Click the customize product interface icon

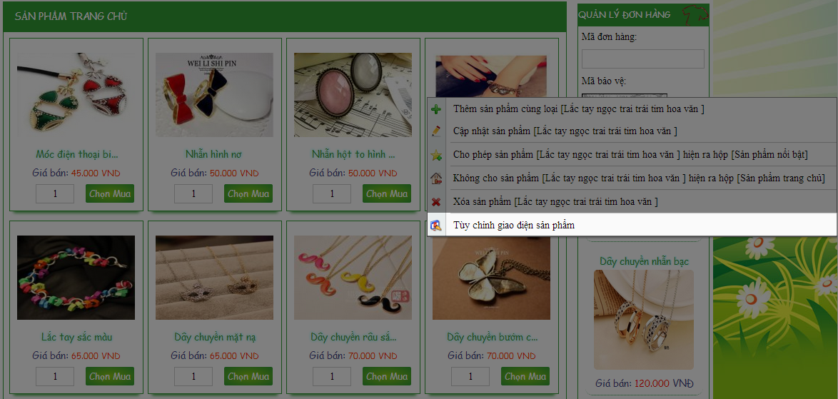click(x=436, y=226)
